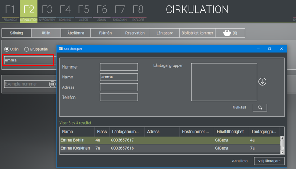
Task: Open the F8 Explore section
Action: coord(138,12)
